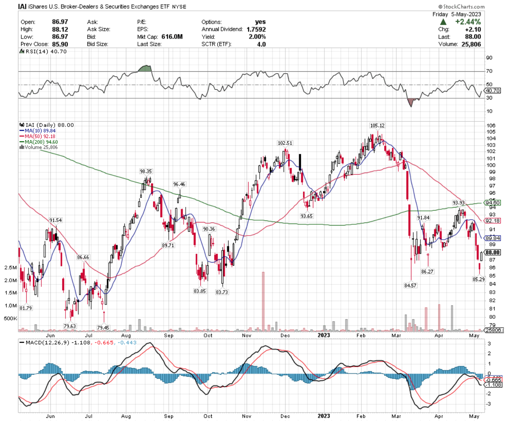
Task: Click the 84.57 March low label
Action: pos(410,286)
